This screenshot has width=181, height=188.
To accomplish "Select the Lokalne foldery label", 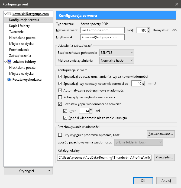I will click(24, 62).
